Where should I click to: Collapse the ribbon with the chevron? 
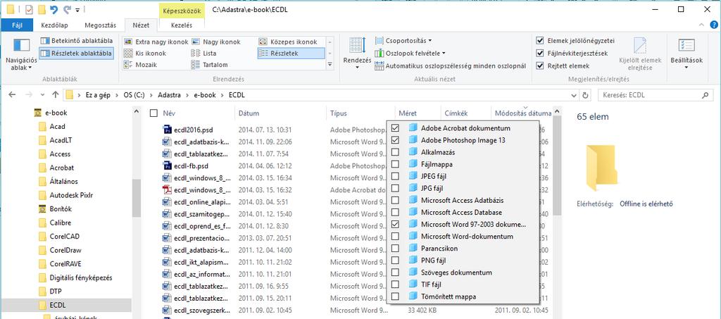coord(701,25)
